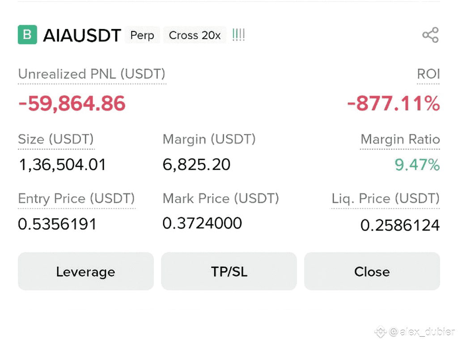The width and height of the screenshot is (458, 343).
Task: Select the -59,864.86 unrealized PNL value
Action: [x=72, y=103]
